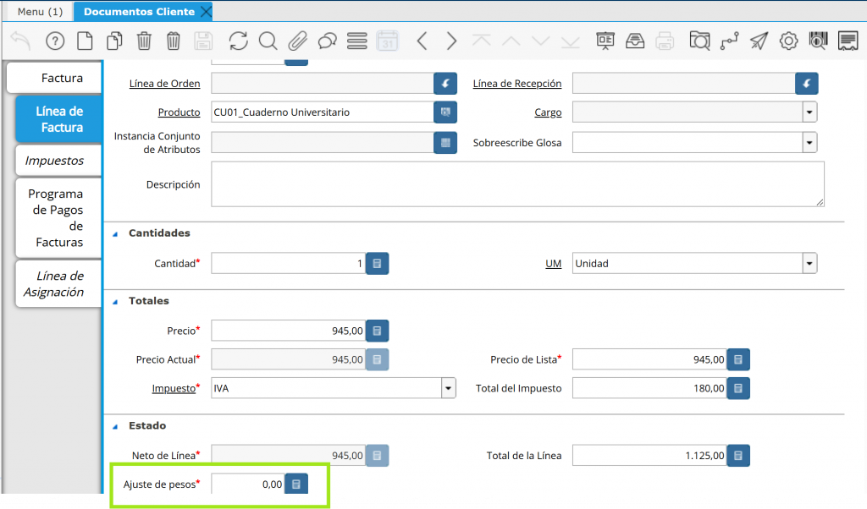The height and width of the screenshot is (509, 867).
Task: Click the second trash icon for delete selection
Action: pyautogui.click(x=173, y=41)
